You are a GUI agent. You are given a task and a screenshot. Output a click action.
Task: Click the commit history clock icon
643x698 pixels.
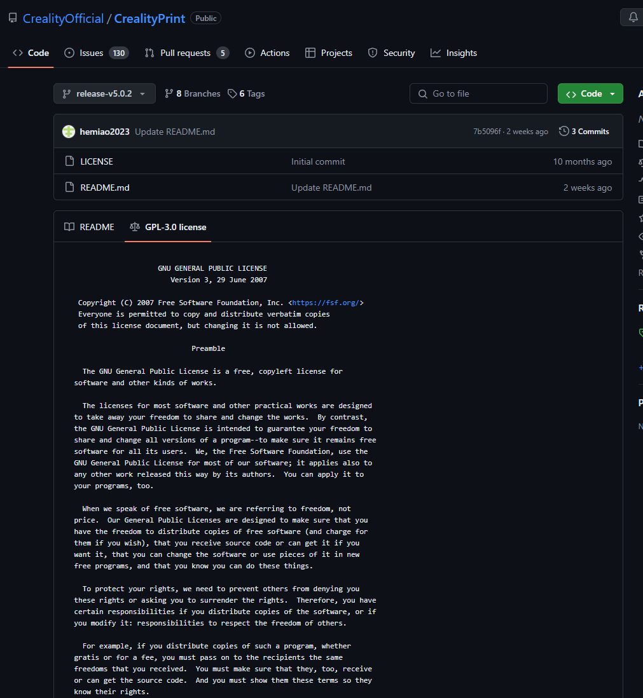coord(563,132)
